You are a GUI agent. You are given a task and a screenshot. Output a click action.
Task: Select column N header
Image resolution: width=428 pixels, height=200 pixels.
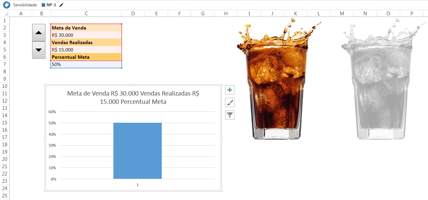pyautogui.click(x=365, y=13)
